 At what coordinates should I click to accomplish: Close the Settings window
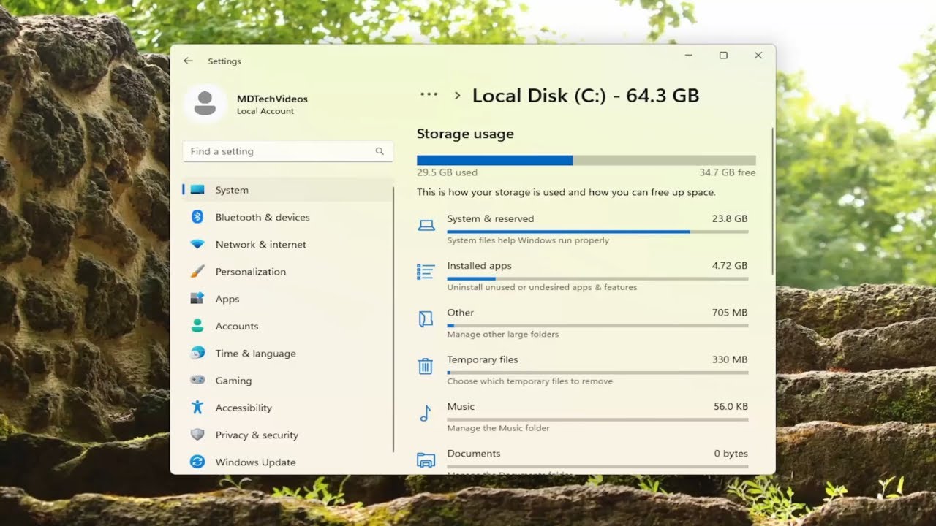(x=758, y=56)
